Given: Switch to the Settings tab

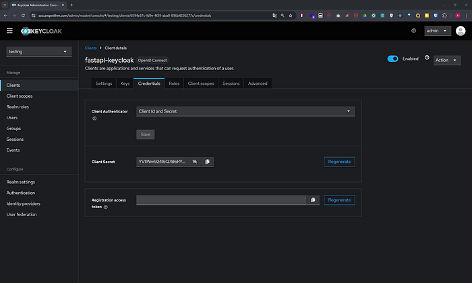Looking at the screenshot, I should coord(104,84).
